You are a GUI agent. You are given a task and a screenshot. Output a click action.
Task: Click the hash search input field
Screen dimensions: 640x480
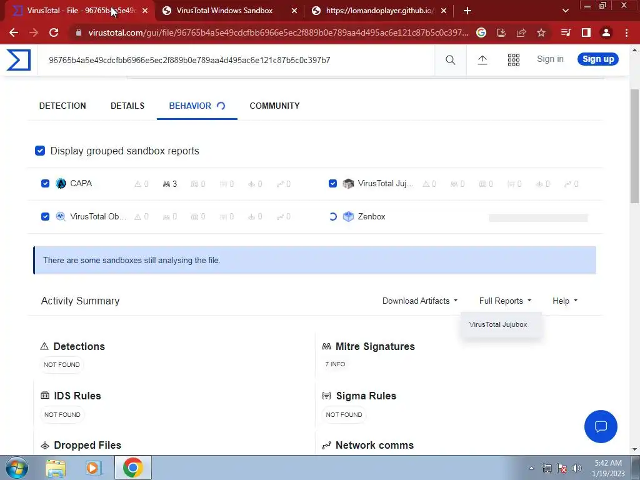coord(237,61)
